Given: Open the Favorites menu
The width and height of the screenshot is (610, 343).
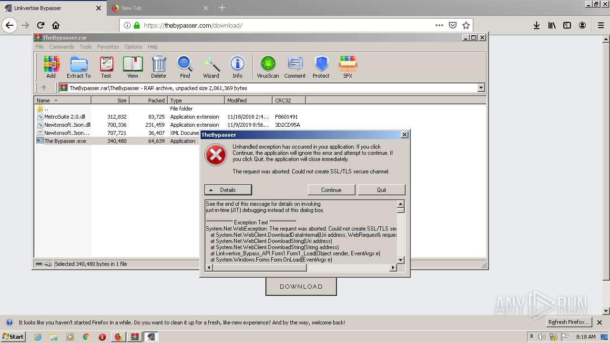Looking at the screenshot, I should (108, 47).
